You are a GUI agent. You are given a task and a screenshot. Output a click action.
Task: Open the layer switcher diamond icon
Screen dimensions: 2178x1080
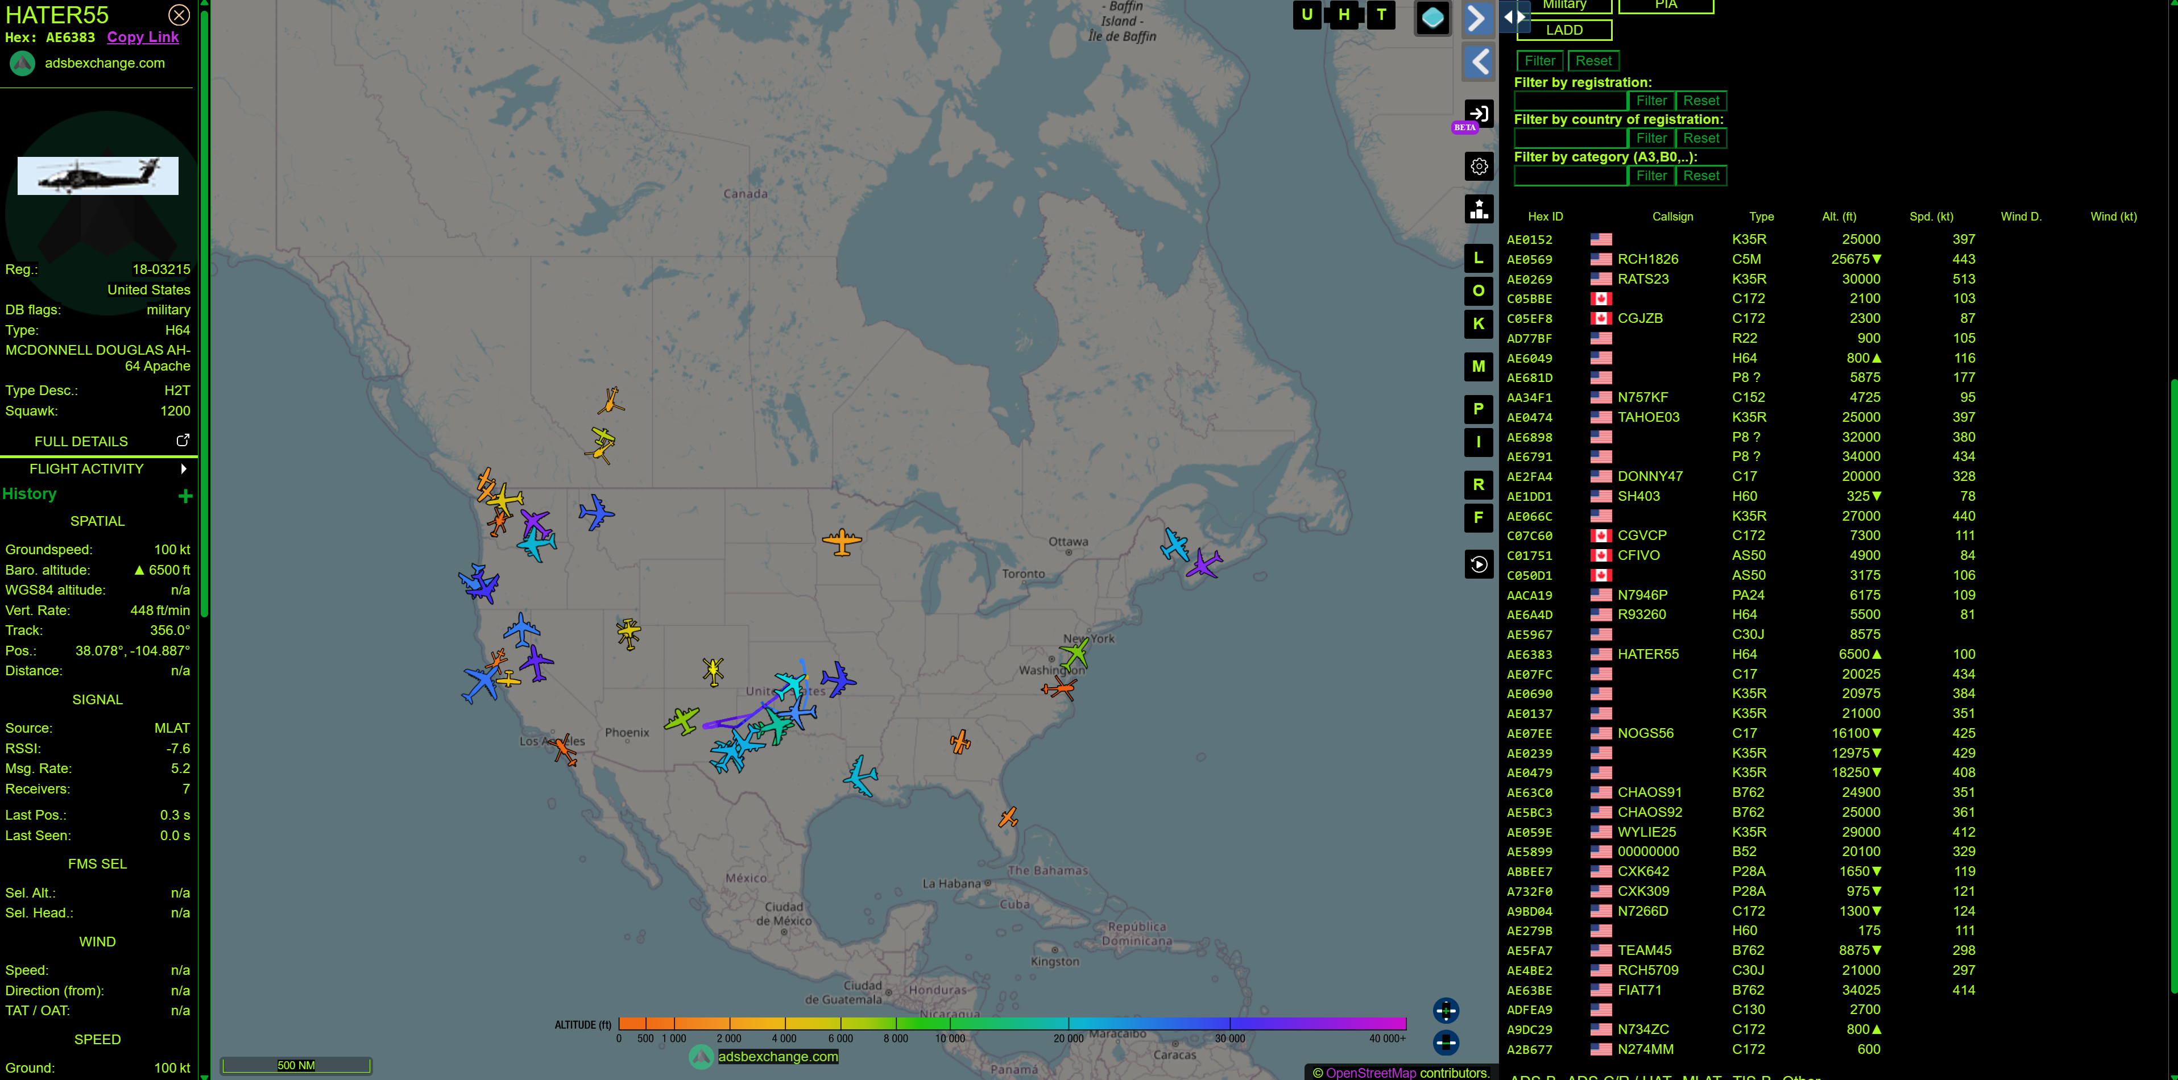(1432, 18)
